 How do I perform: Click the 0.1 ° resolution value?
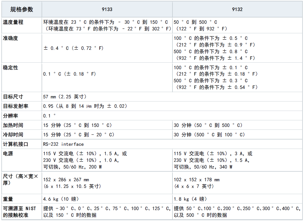49,116
